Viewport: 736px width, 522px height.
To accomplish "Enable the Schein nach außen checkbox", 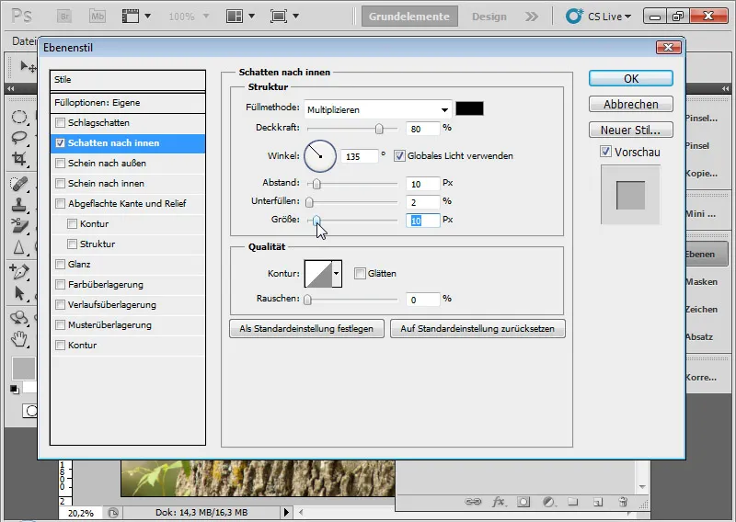I will point(60,164).
